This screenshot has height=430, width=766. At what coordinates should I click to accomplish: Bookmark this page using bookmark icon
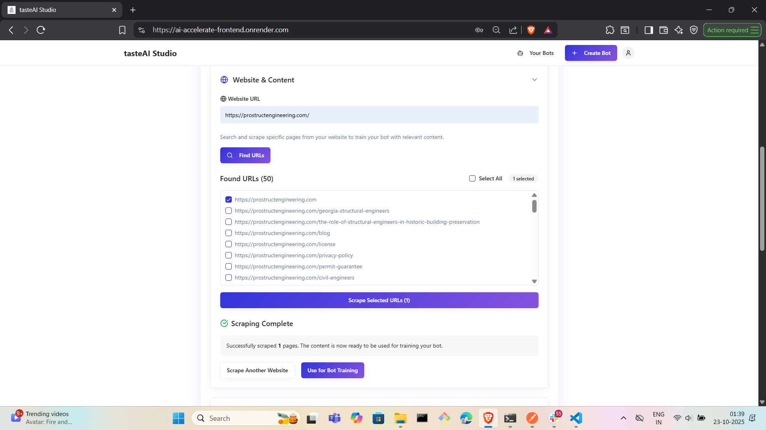tap(122, 30)
